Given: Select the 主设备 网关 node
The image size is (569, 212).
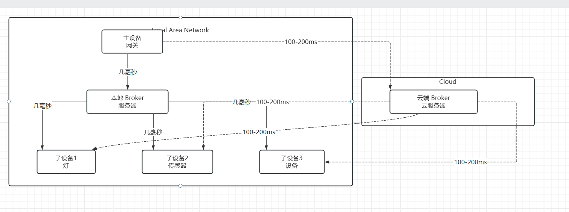Looking at the screenshot, I should [x=132, y=42].
